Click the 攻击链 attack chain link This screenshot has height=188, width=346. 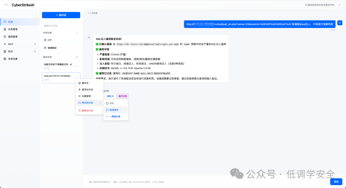coord(93,13)
